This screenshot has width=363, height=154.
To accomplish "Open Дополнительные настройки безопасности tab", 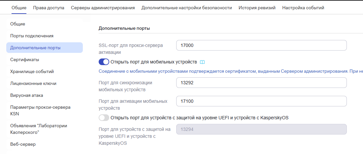I will pos(186,8).
